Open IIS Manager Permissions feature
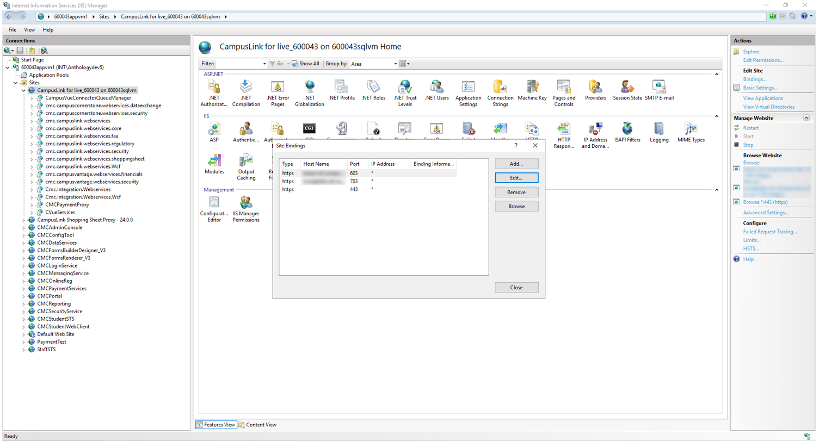 point(246,209)
